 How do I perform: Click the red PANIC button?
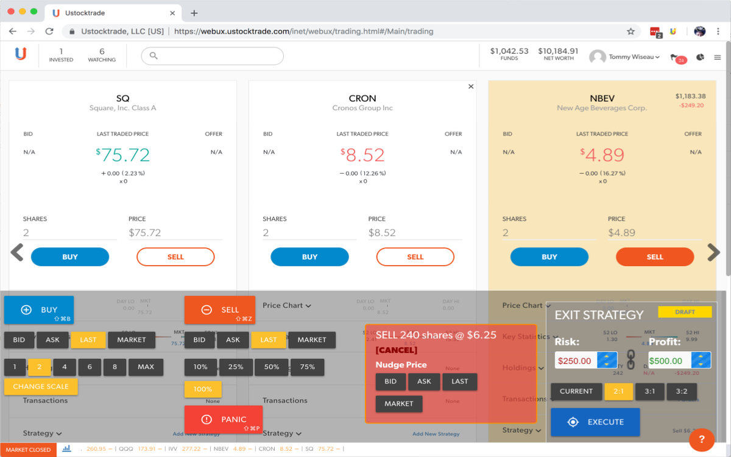point(224,420)
